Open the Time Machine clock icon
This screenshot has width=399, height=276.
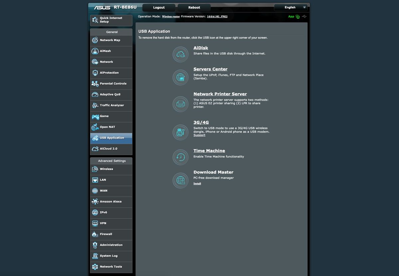coord(181,157)
